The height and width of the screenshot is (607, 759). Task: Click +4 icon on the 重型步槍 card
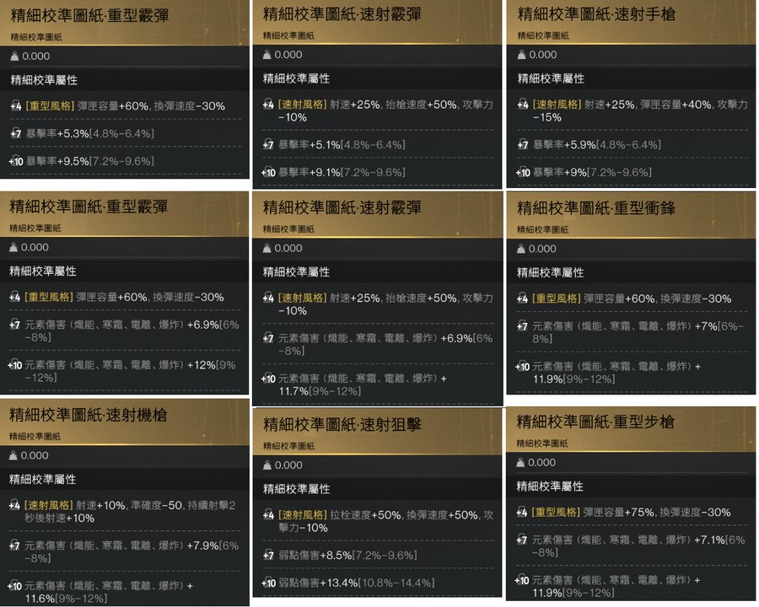(522, 512)
